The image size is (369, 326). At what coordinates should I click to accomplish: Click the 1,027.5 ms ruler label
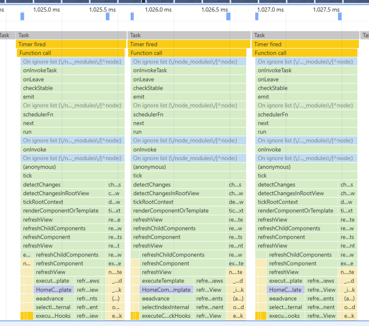(x=326, y=10)
